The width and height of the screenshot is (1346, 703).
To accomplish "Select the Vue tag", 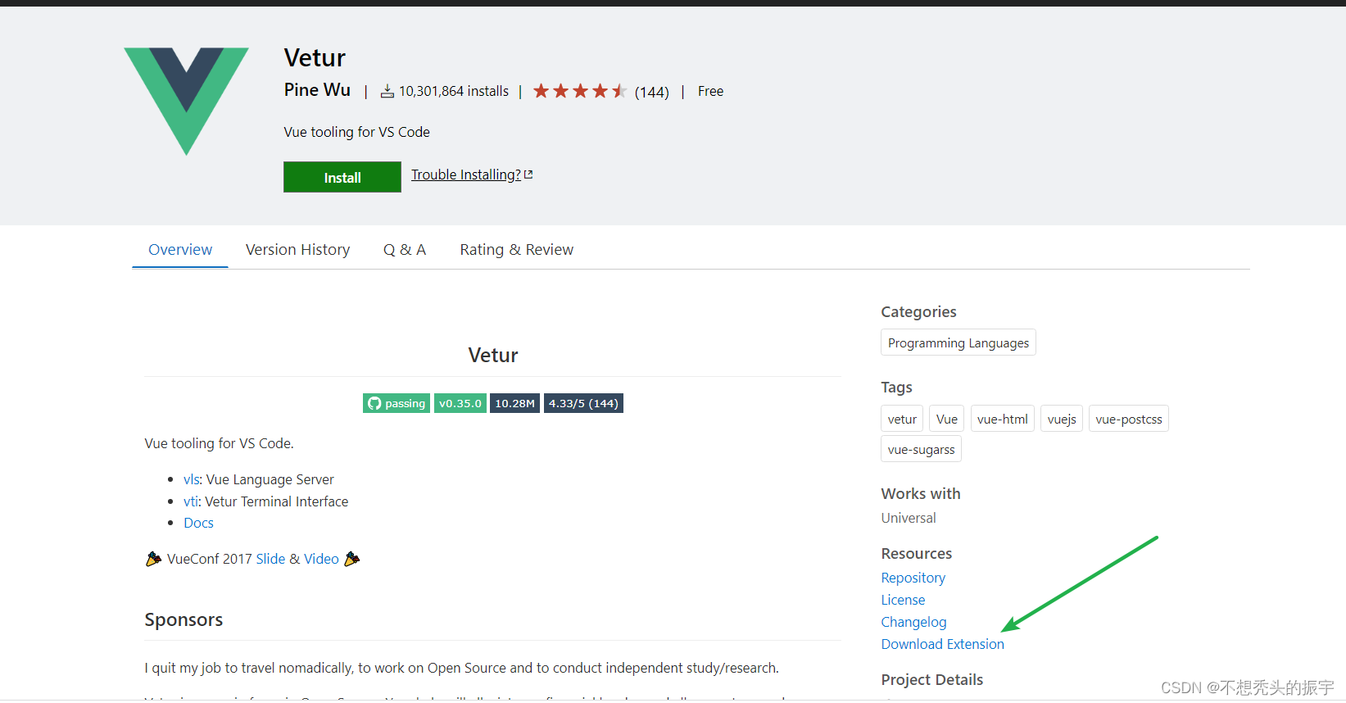I will [947, 419].
